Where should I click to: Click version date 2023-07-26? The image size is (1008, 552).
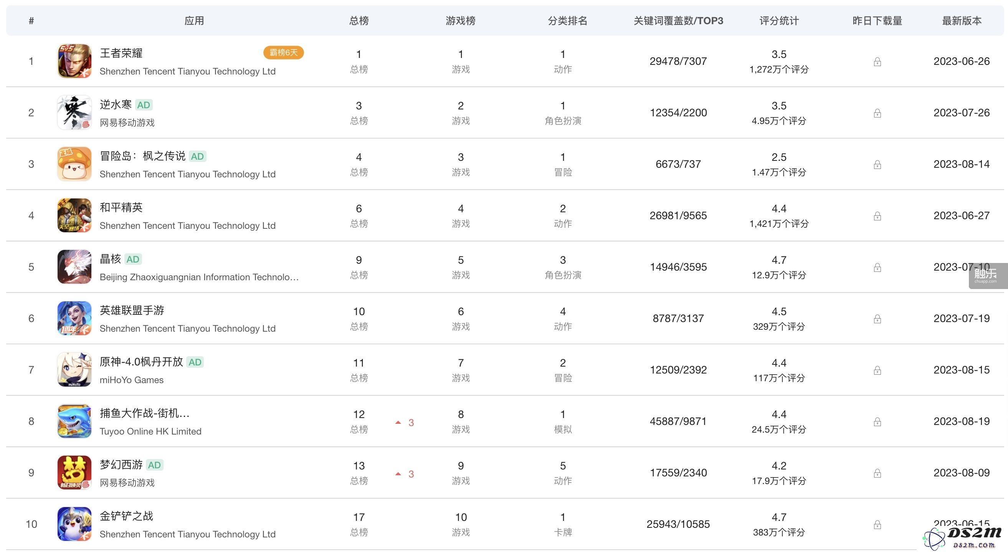point(962,113)
